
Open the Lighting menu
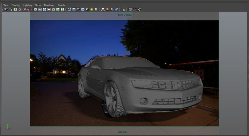[27, 5]
